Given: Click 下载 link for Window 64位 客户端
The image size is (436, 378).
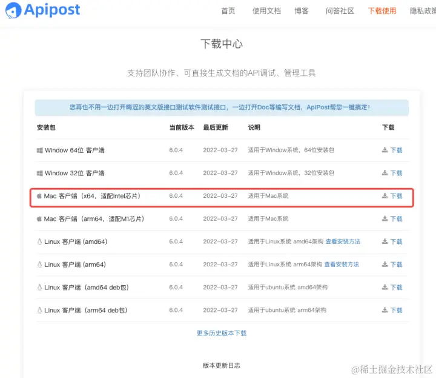Looking at the screenshot, I should 396,150.
